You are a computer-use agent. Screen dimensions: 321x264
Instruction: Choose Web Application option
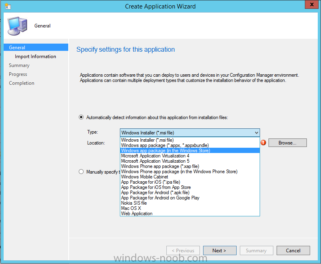[x=190, y=214]
